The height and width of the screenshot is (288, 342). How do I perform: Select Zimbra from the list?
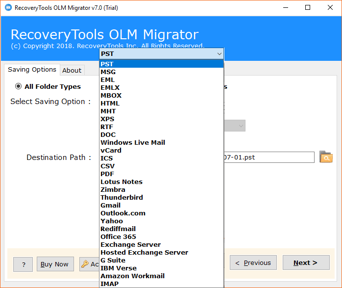pos(161,190)
